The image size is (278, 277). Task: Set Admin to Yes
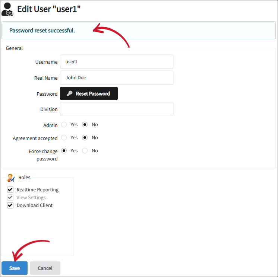(x=64, y=124)
